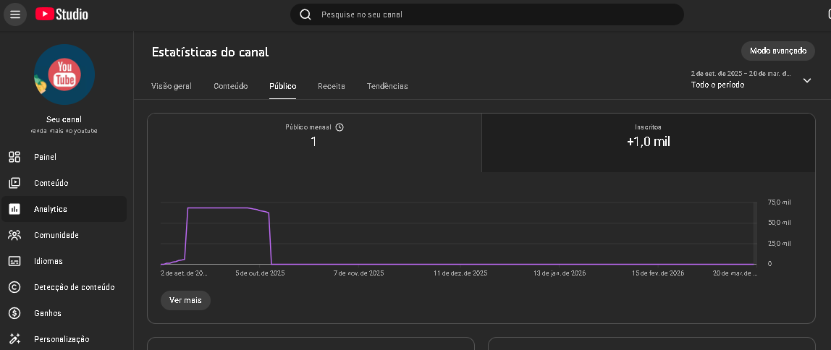Click the YouTube Studio logo
The image size is (831, 350).
(x=62, y=14)
